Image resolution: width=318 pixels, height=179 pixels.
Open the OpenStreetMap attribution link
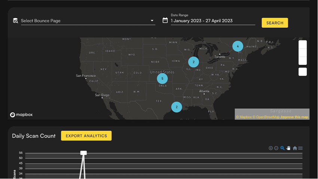[266, 117]
